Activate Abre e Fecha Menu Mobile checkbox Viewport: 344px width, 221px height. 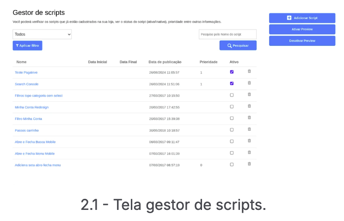pos(232,153)
